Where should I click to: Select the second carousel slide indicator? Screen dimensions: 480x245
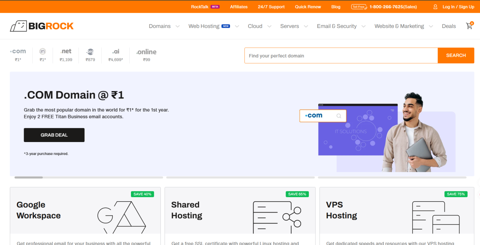point(240,177)
